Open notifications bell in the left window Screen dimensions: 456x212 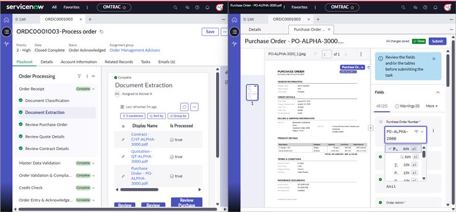(x=207, y=7)
